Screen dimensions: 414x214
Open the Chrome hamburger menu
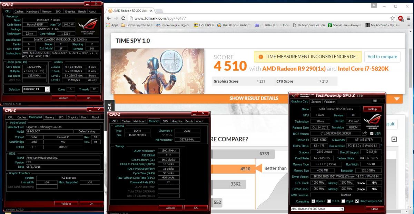click(408, 18)
